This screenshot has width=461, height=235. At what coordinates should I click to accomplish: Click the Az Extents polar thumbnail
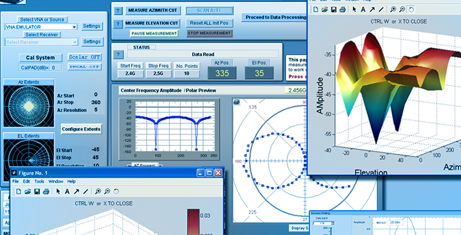[29, 106]
